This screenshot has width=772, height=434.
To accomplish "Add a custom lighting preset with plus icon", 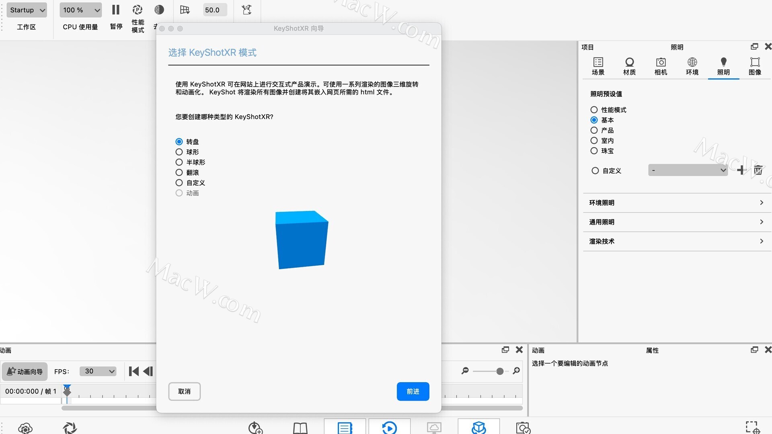I will click(x=741, y=170).
